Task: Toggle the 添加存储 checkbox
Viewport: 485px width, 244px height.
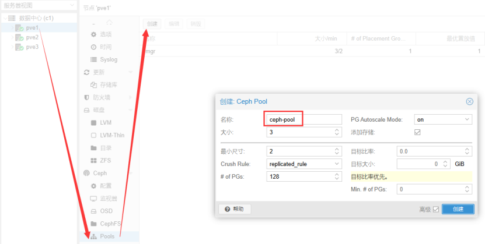Action: pos(417,133)
